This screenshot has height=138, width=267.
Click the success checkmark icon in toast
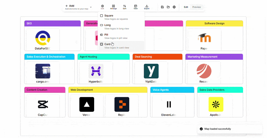(201, 129)
